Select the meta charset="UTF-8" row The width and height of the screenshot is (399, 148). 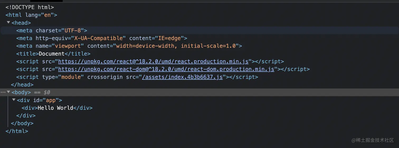pyautogui.click(x=199, y=30)
